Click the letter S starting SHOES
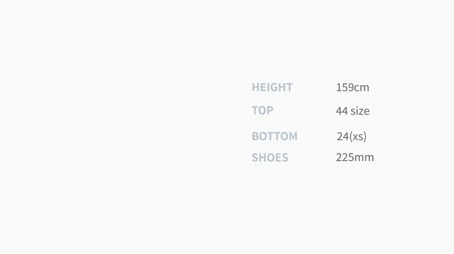 coord(255,158)
